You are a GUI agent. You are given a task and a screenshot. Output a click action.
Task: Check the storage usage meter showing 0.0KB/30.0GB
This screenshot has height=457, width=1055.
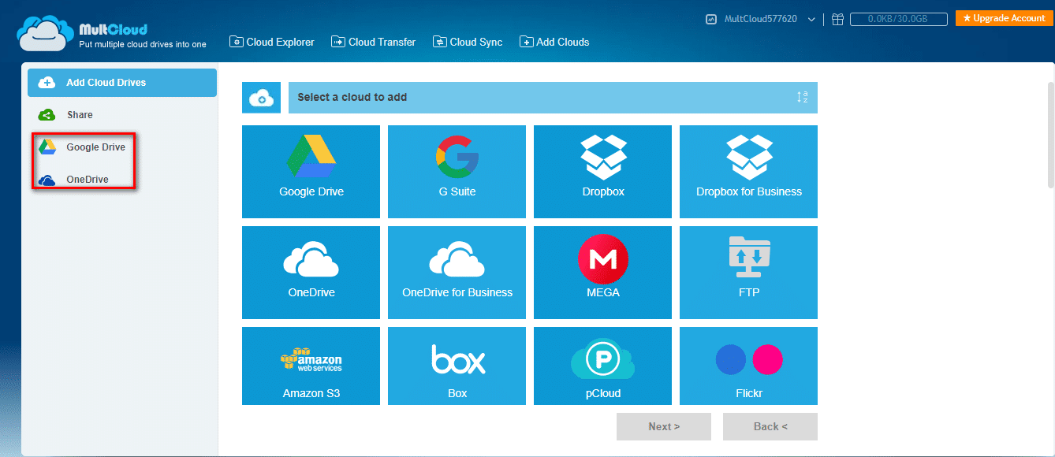pyautogui.click(x=898, y=18)
